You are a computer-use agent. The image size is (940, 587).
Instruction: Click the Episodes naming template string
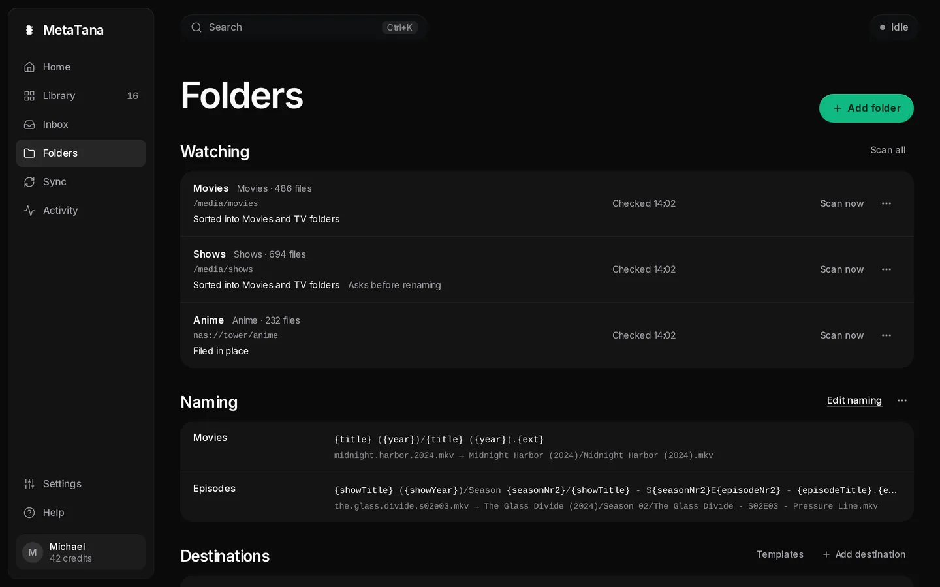click(x=616, y=490)
